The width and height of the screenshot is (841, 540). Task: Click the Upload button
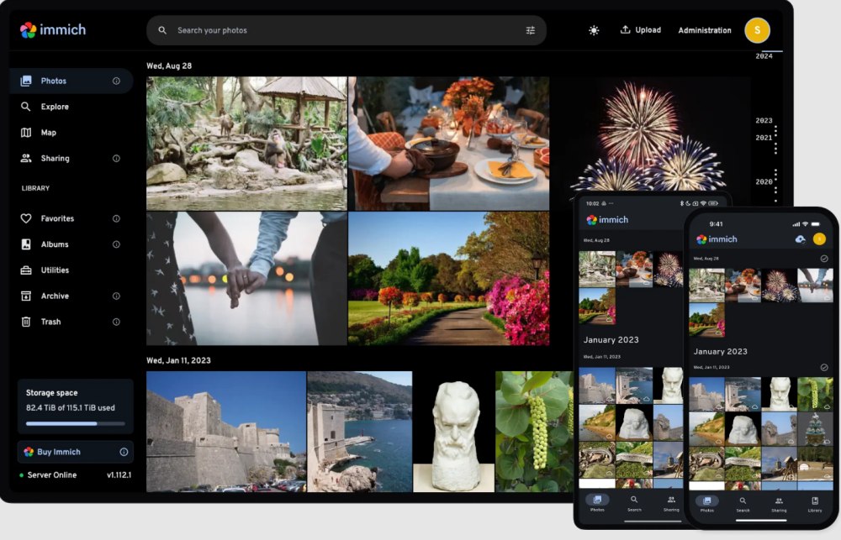coord(640,29)
